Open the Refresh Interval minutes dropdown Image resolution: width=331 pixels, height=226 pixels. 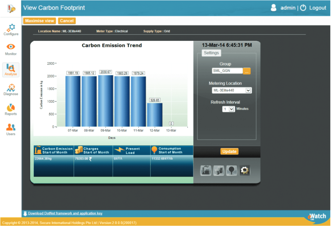pyautogui.click(x=231, y=109)
